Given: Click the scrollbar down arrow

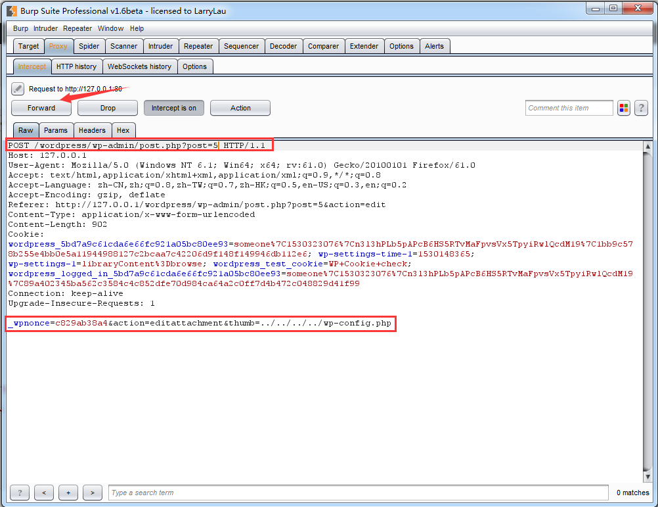Looking at the screenshot, I should coord(647,477).
